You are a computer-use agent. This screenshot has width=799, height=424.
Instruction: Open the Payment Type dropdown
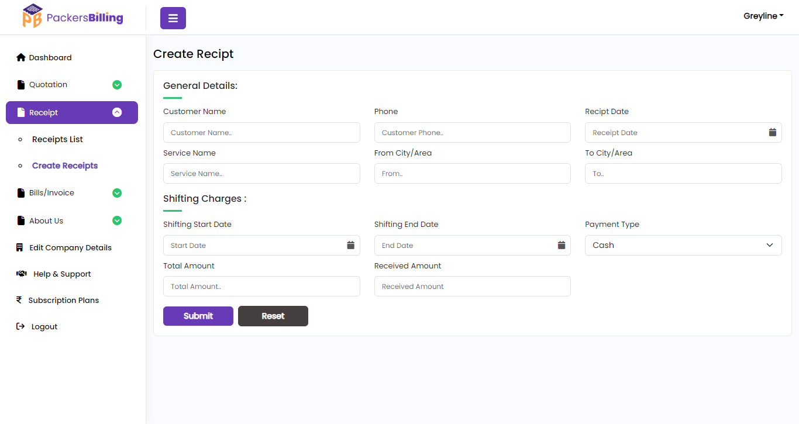[683, 246]
